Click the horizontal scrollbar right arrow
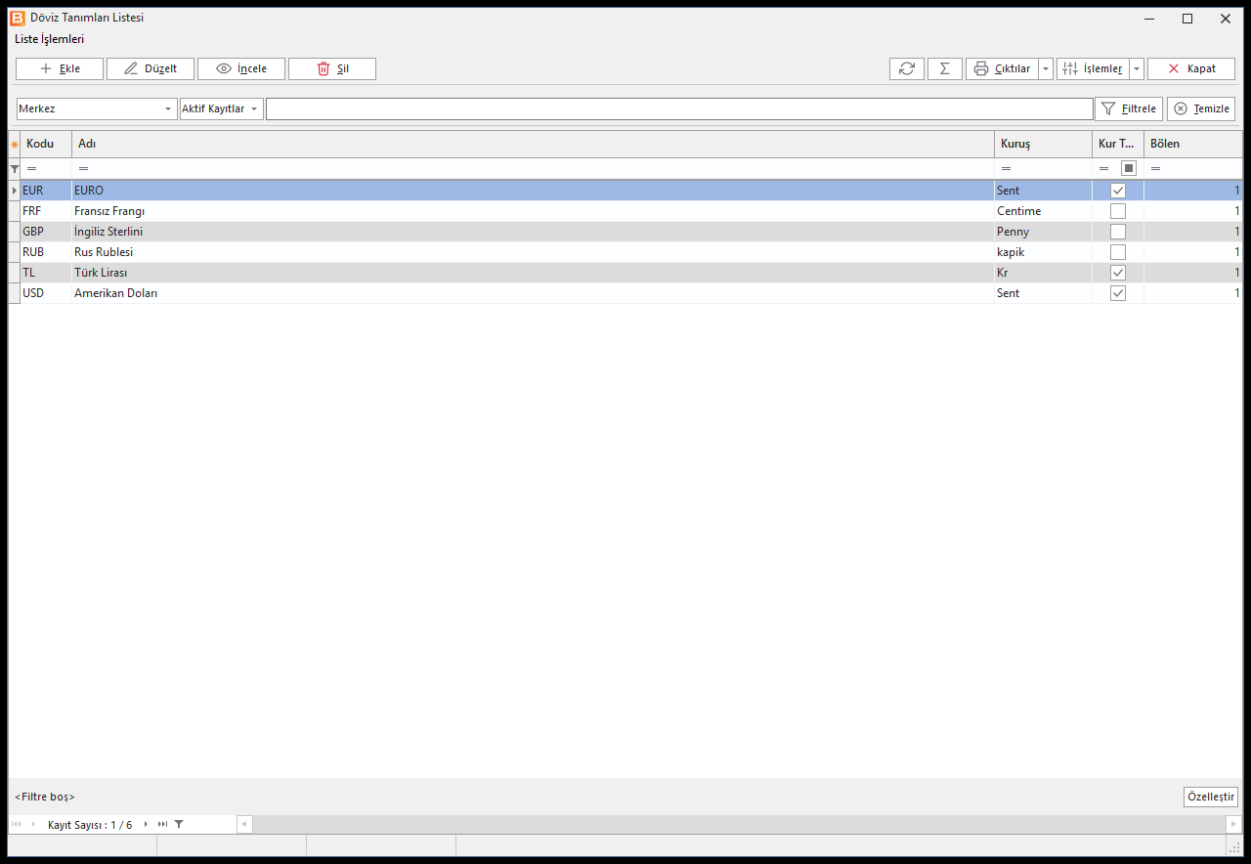The height and width of the screenshot is (864, 1251). coord(1234,825)
